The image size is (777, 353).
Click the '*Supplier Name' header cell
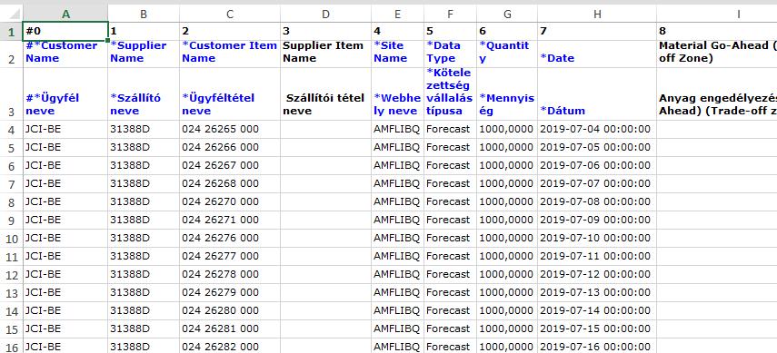coord(144,54)
